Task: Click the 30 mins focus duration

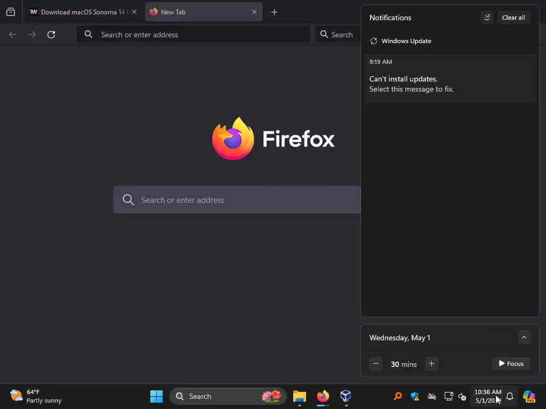Action: 404,364
